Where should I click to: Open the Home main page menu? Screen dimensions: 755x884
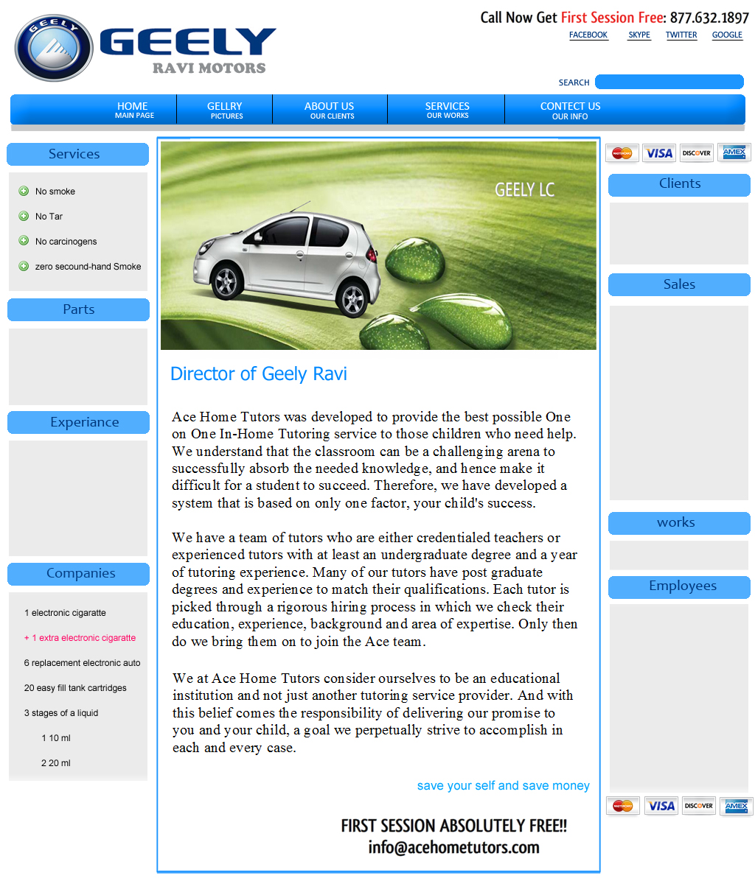(x=133, y=110)
